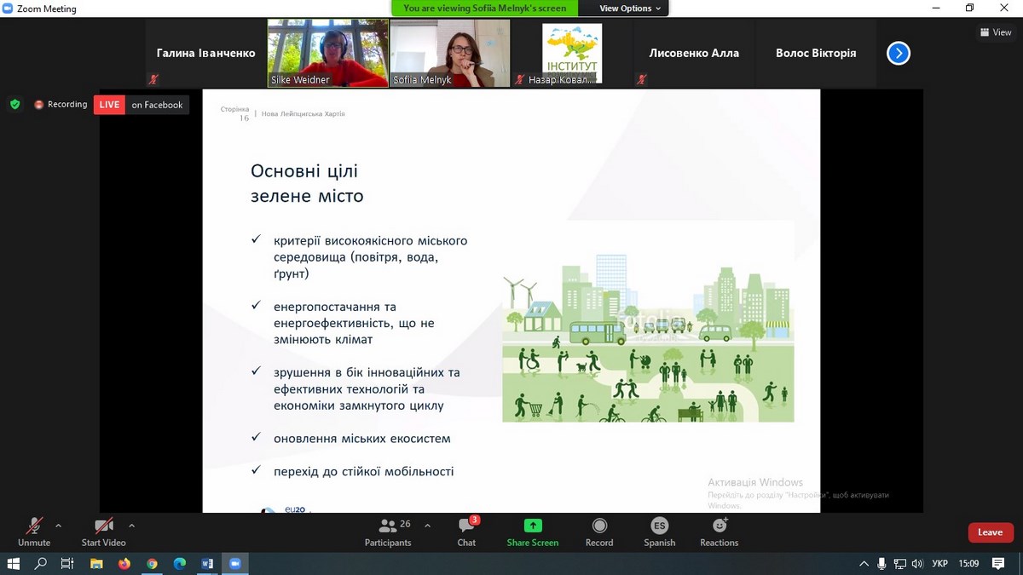Screen dimensions: 1023x575
Task: Expand audio options arrow next to Unmute
Action: point(58,526)
